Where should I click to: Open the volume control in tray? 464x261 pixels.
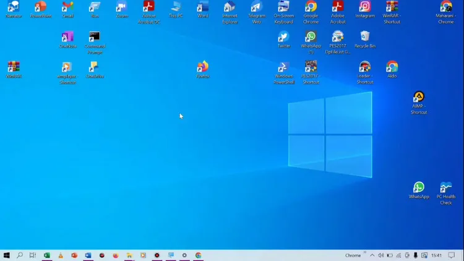381,255
